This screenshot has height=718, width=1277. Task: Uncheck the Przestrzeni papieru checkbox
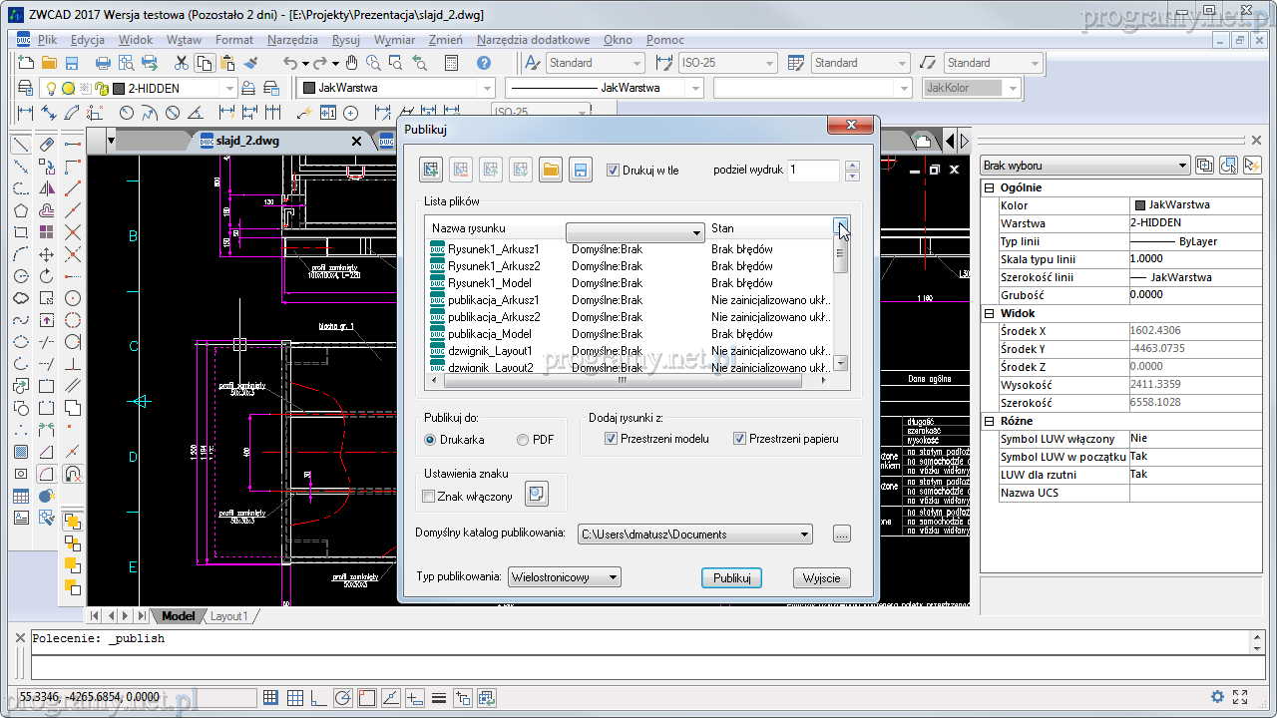[740, 439]
